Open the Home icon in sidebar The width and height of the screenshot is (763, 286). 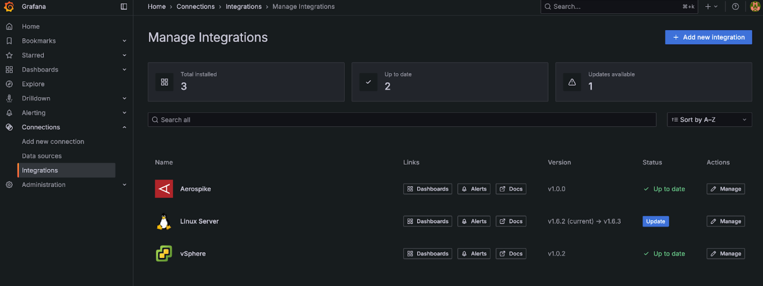tap(9, 27)
